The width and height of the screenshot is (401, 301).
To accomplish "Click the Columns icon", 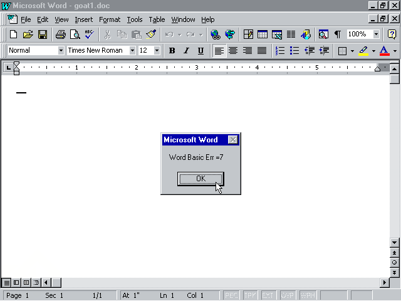I will [x=291, y=34].
